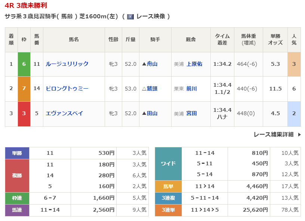305x221 pixels.
Task: Select the ワイド payout label
Action: pos(168,163)
